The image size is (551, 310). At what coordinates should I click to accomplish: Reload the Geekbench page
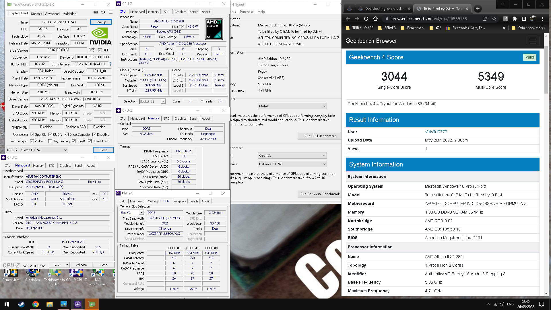[366, 19]
